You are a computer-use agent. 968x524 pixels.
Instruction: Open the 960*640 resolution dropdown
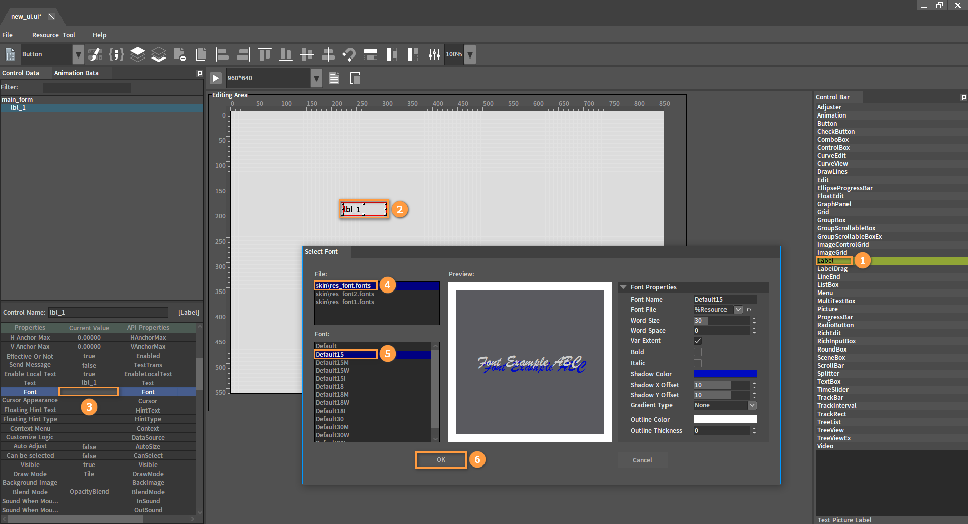click(316, 78)
